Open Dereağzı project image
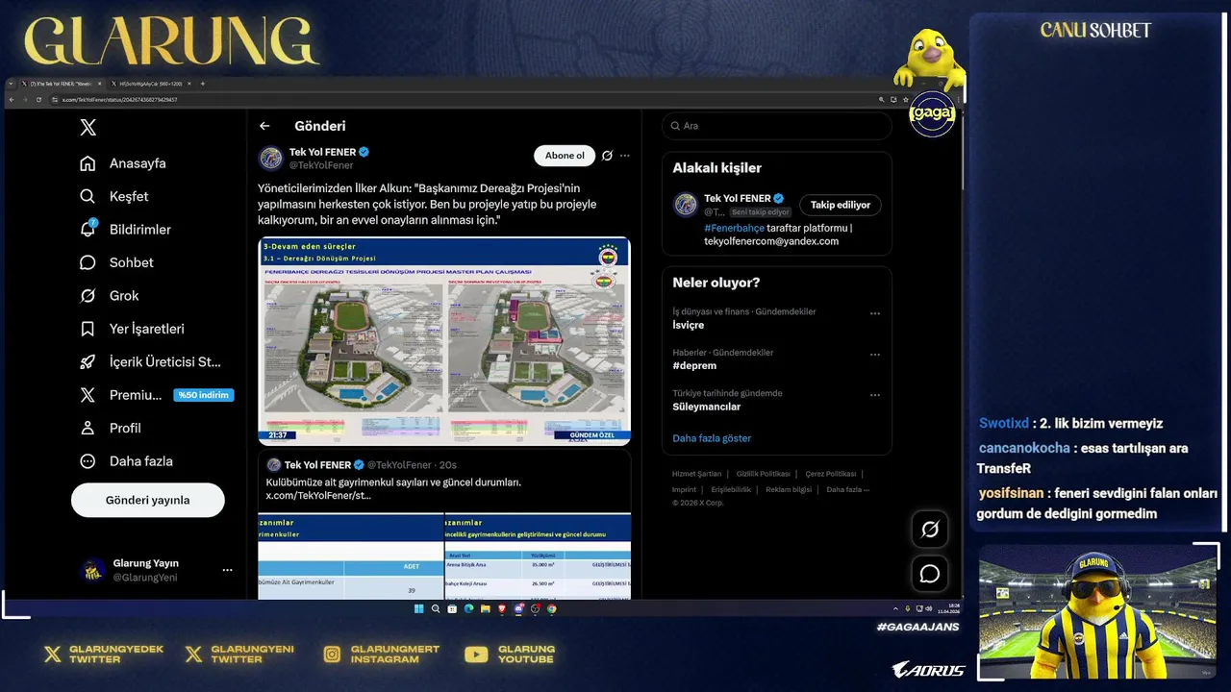 [444, 341]
